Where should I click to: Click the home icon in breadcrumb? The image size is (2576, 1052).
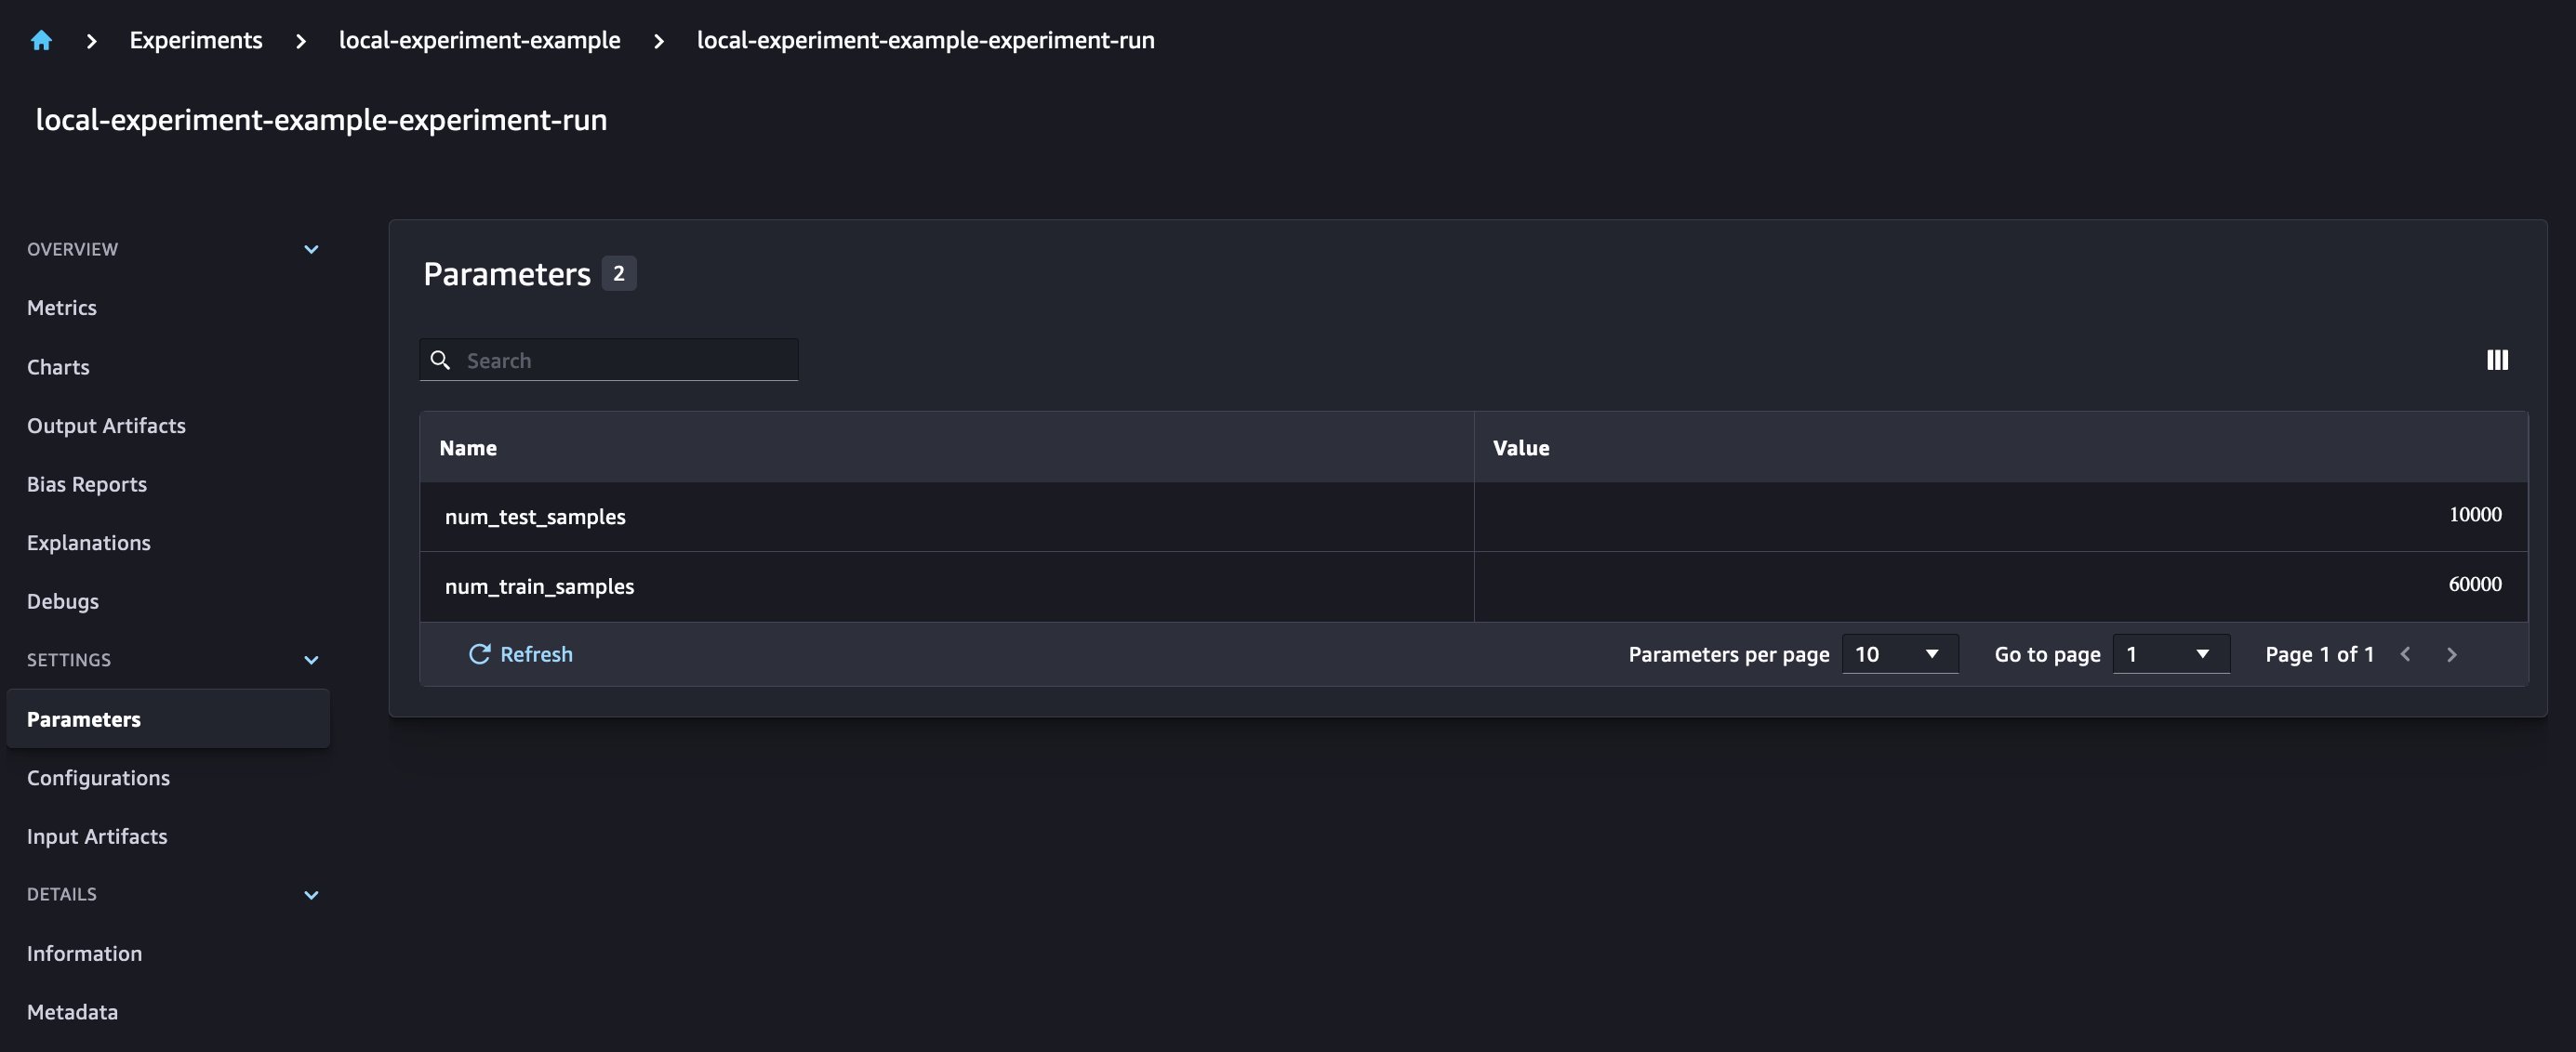pyautogui.click(x=41, y=41)
